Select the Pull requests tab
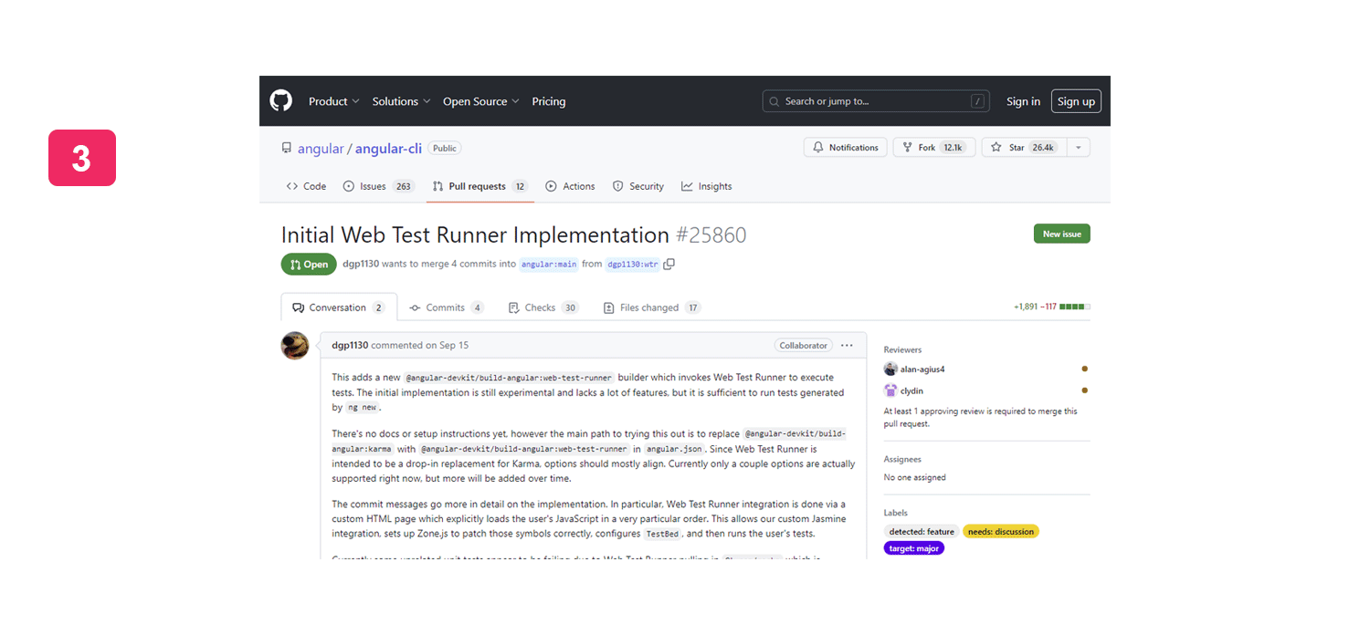The height and width of the screenshot is (635, 1370). coord(480,186)
